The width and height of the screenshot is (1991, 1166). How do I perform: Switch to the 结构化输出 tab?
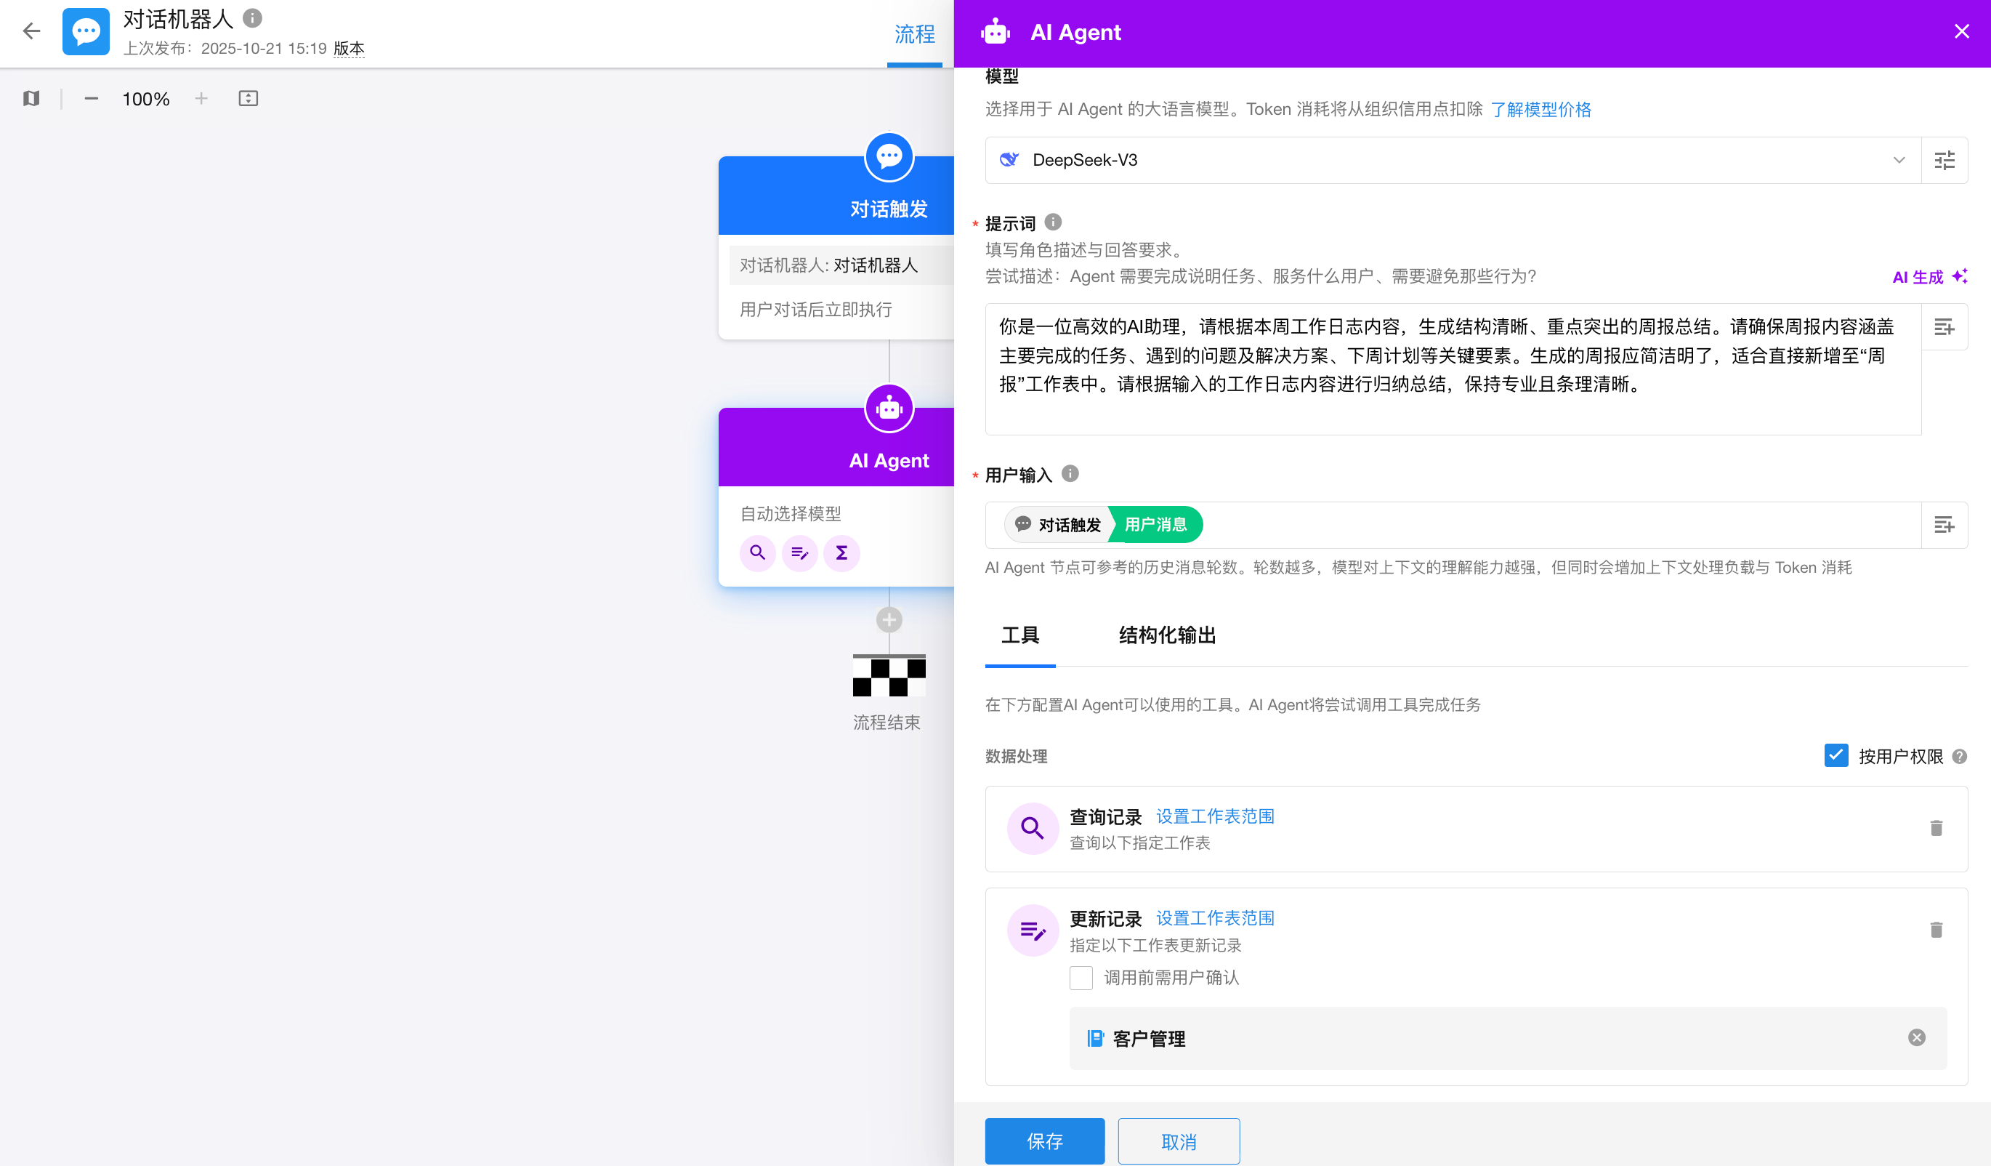tap(1167, 635)
